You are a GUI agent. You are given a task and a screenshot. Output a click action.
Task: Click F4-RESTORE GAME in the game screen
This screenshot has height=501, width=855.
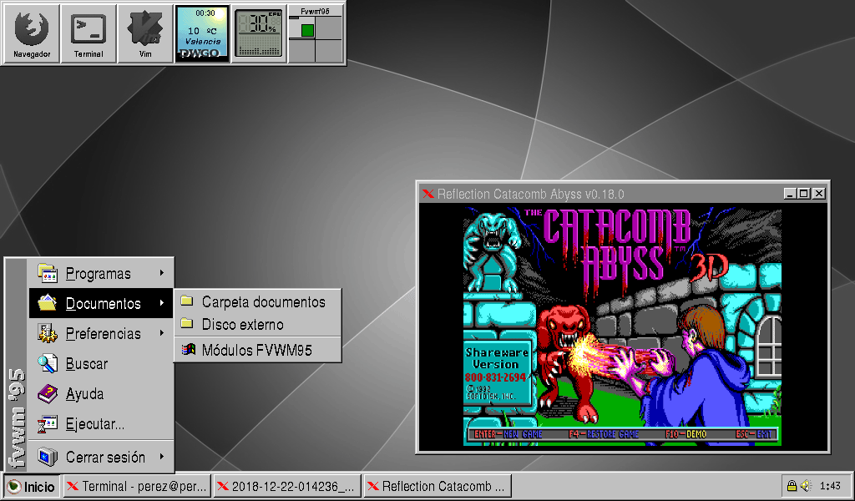coord(604,434)
